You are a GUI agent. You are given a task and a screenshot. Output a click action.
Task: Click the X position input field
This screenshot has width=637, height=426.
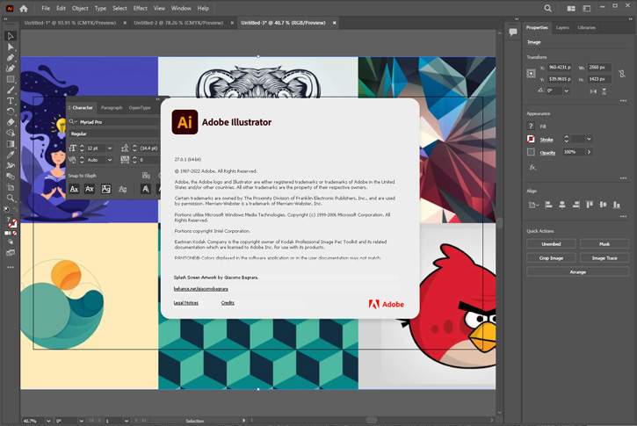pos(560,68)
